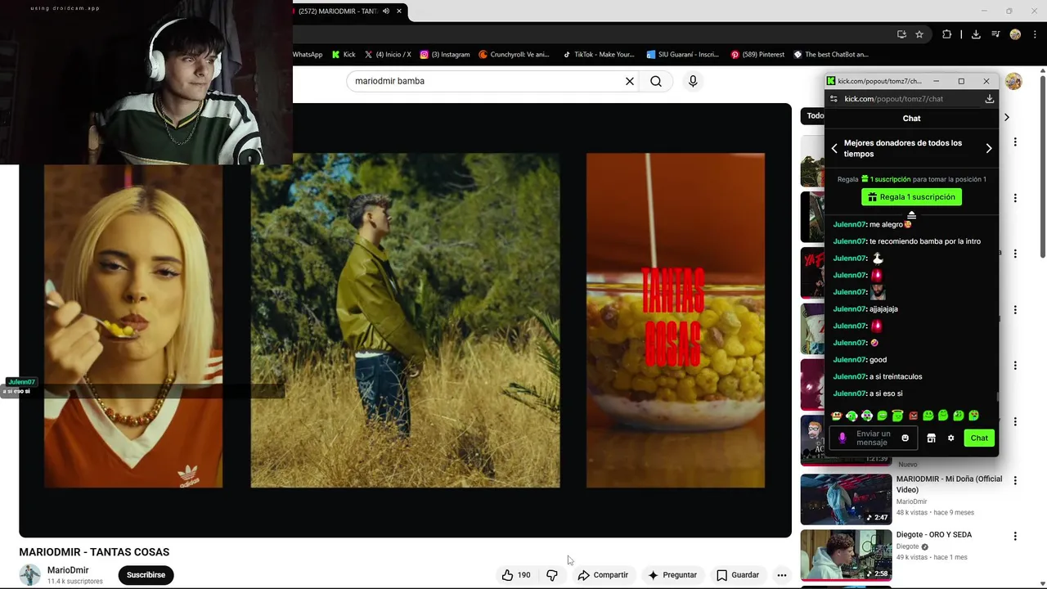Clear the YouTube search text with X
The image size is (1047, 589).
(x=630, y=81)
